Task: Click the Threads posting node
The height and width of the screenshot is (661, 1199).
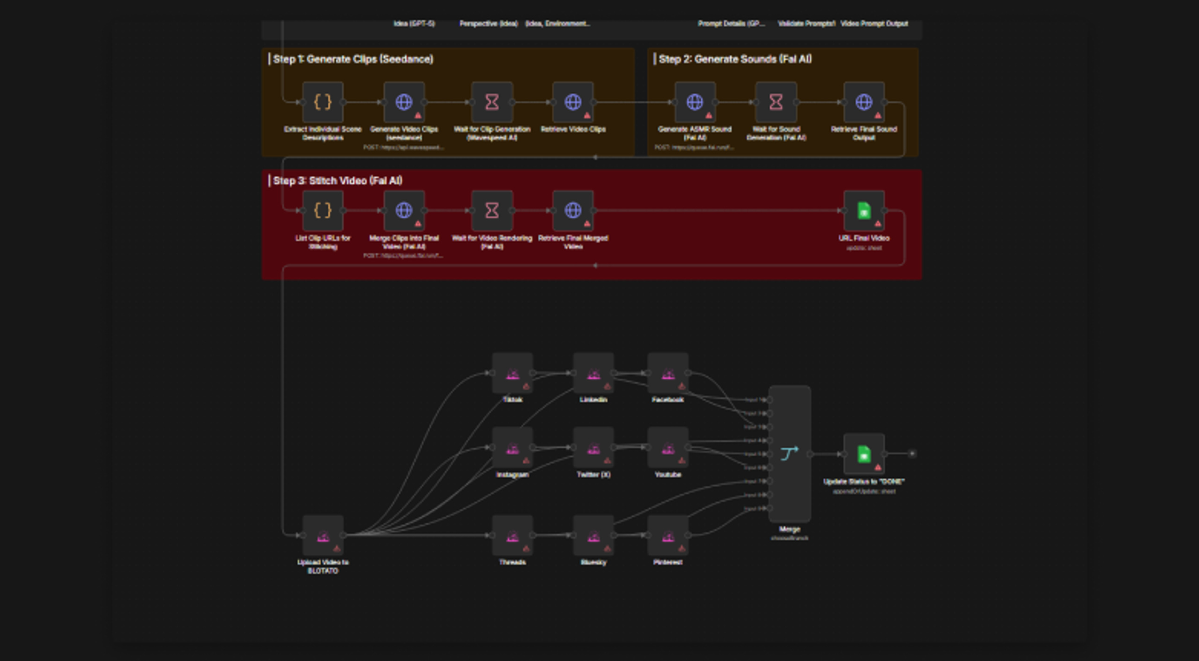Action: (x=512, y=536)
